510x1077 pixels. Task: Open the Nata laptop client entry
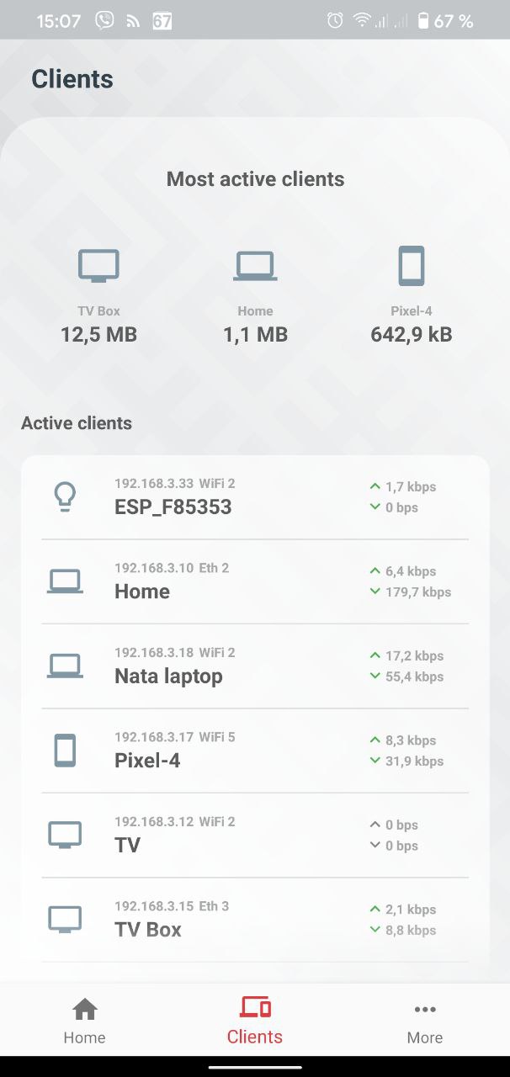pyautogui.click(x=255, y=666)
